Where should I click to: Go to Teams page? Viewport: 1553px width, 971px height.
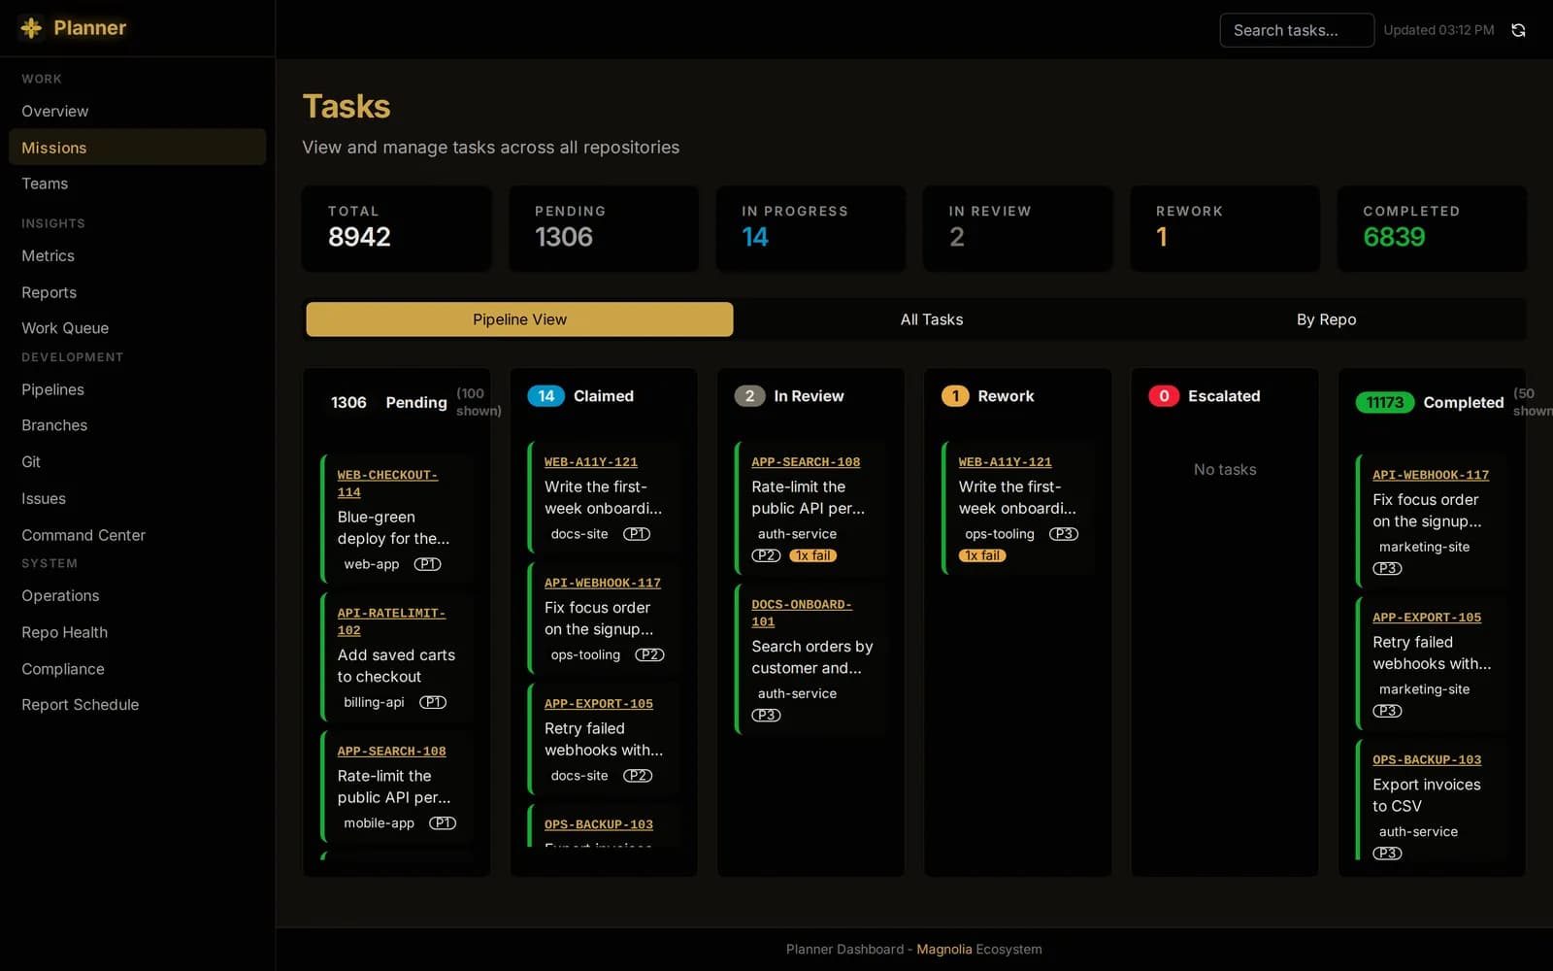point(137,184)
